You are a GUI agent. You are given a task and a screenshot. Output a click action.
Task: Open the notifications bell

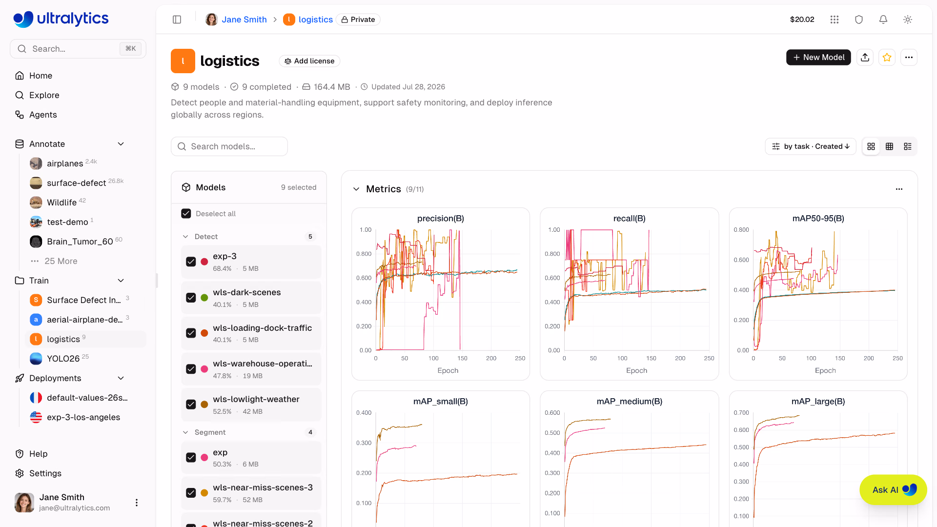tap(883, 20)
